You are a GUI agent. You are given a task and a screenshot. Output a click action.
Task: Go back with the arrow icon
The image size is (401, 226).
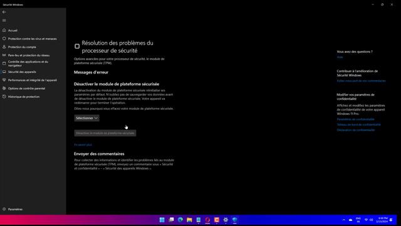pos(4,12)
